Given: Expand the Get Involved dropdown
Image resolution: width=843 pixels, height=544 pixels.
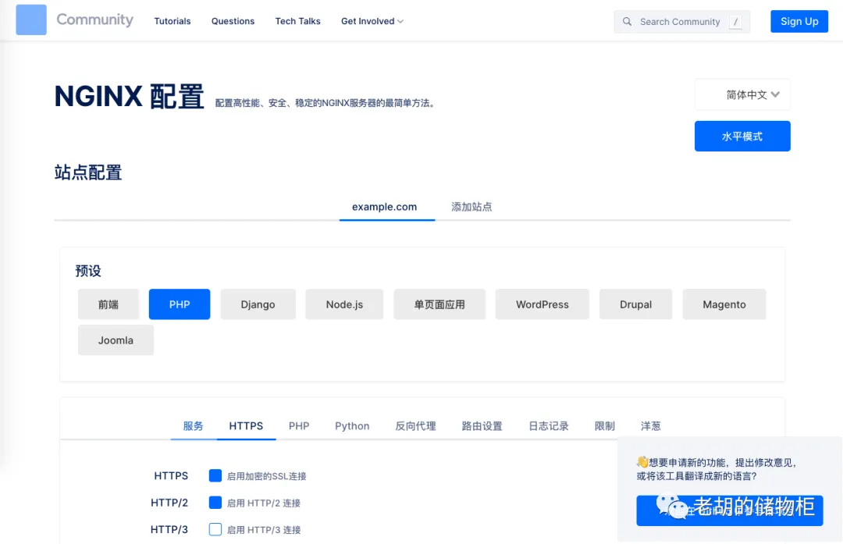Looking at the screenshot, I should [x=372, y=21].
